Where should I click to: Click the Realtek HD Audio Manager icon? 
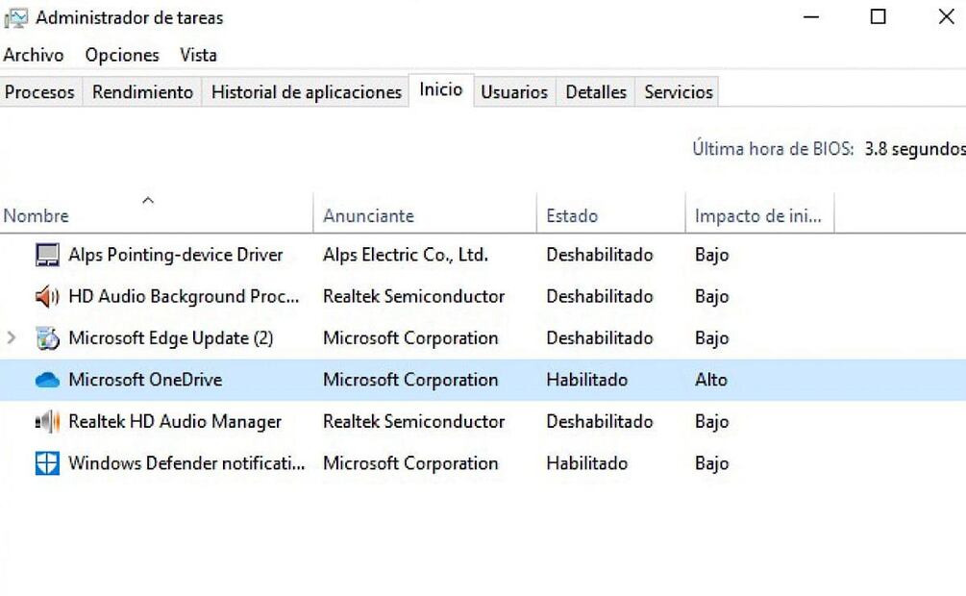pos(47,422)
